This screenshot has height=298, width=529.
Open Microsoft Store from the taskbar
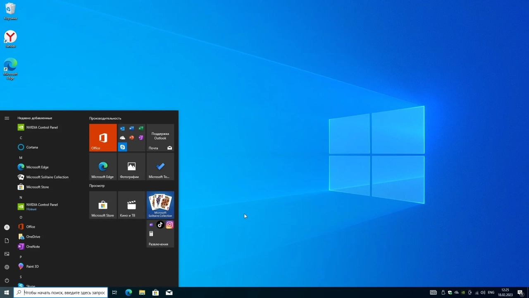pos(155,293)
